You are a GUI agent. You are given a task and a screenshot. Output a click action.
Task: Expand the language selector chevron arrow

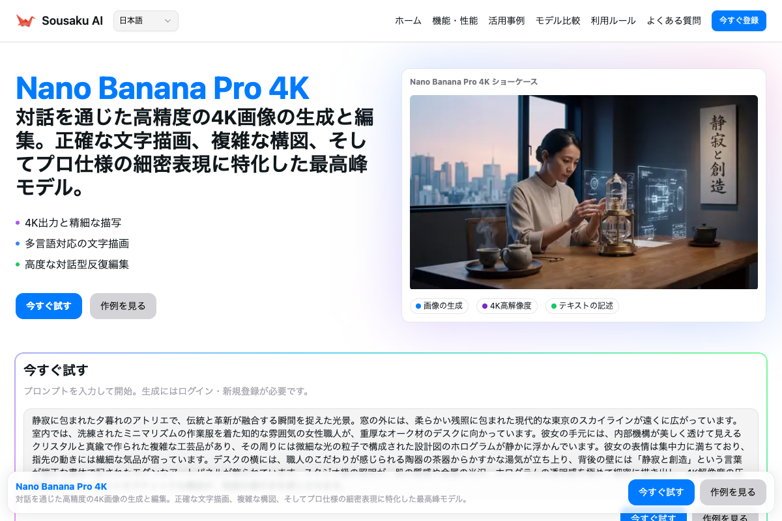coord(167,21)
